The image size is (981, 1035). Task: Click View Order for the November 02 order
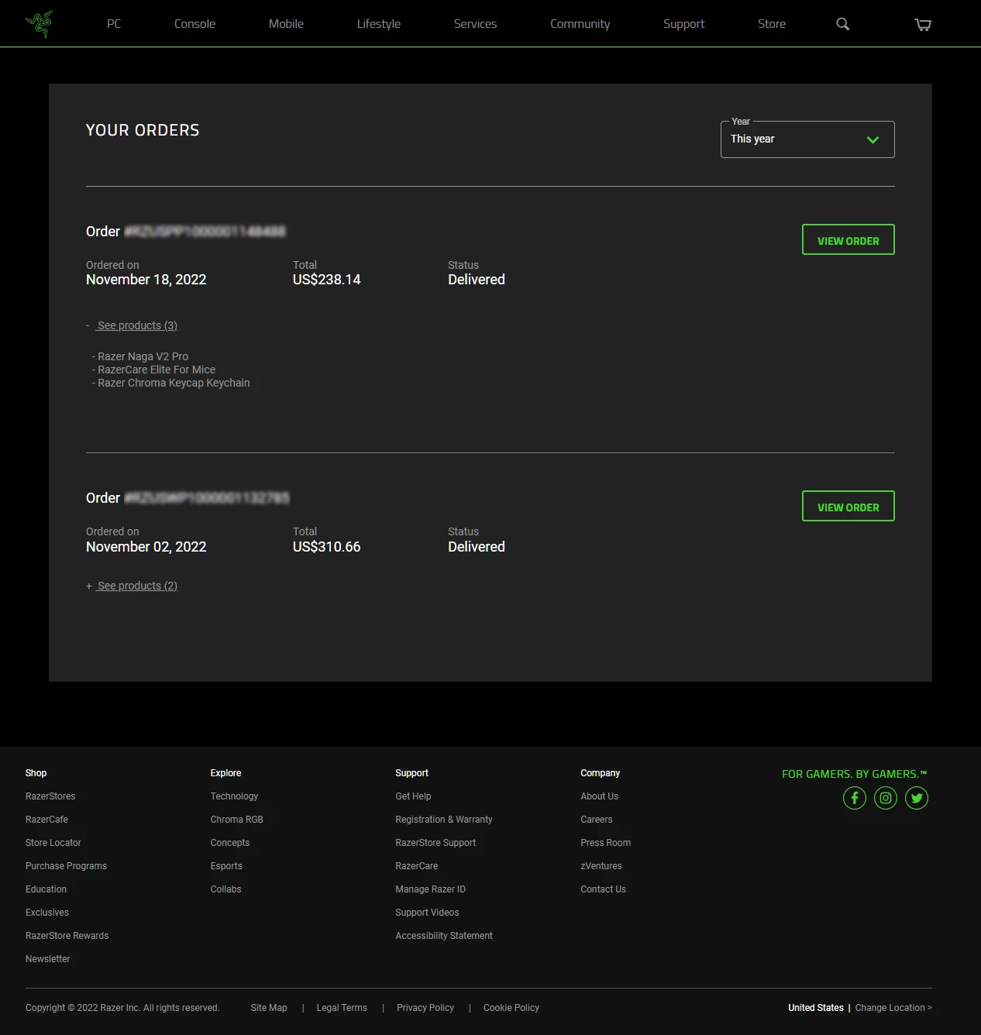click(848, 506)
